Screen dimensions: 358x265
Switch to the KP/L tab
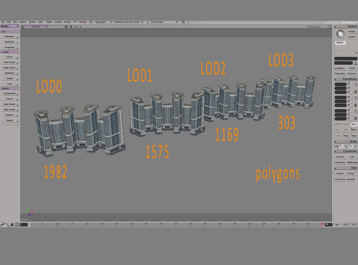tap(345, 225)
